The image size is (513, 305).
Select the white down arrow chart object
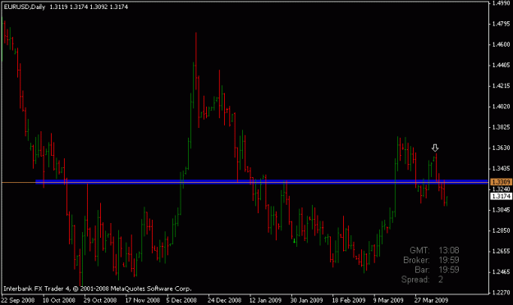435,148
